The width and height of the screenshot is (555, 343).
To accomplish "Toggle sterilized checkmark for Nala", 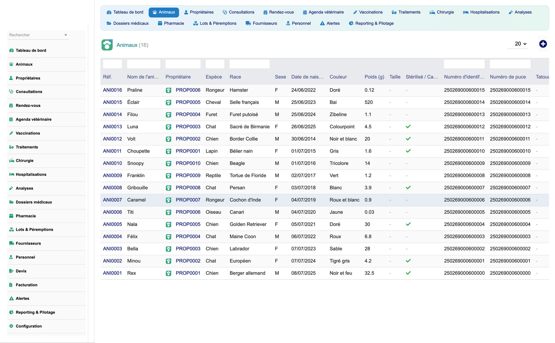I will tap(408, 224).
